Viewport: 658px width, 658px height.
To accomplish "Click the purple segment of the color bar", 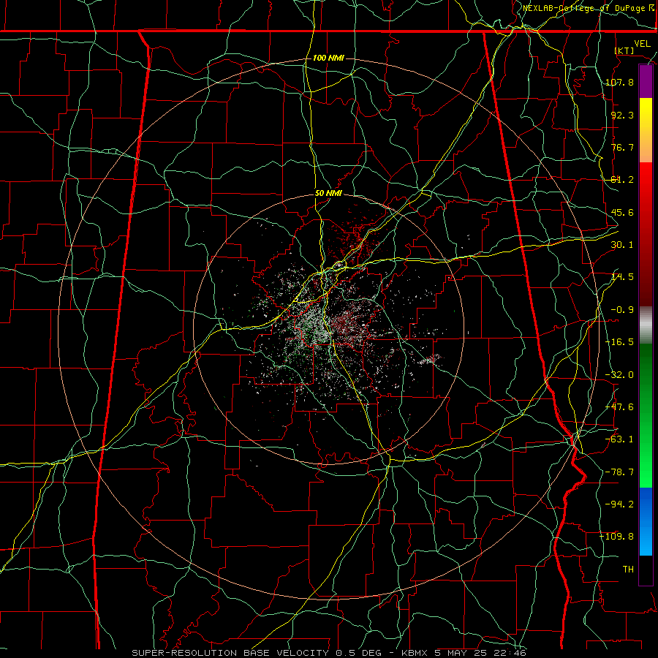I will point(646,82).
